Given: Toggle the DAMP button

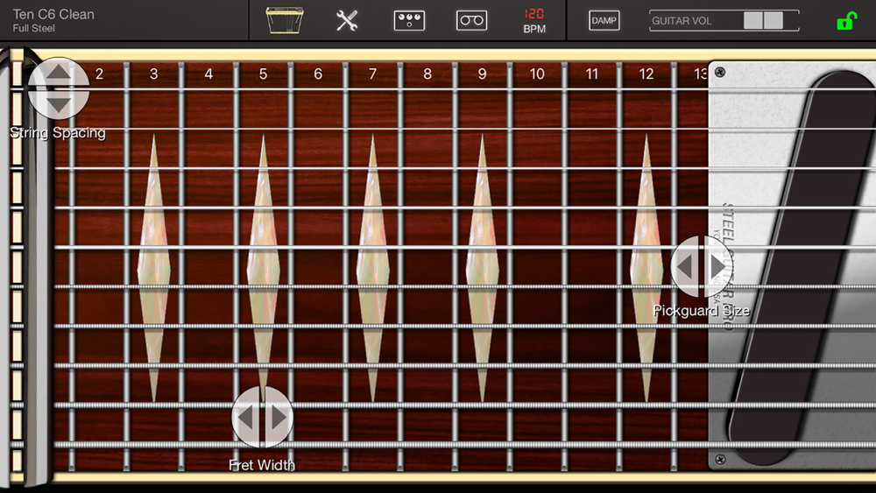Looking at the screenshot, I should point(604,21).
